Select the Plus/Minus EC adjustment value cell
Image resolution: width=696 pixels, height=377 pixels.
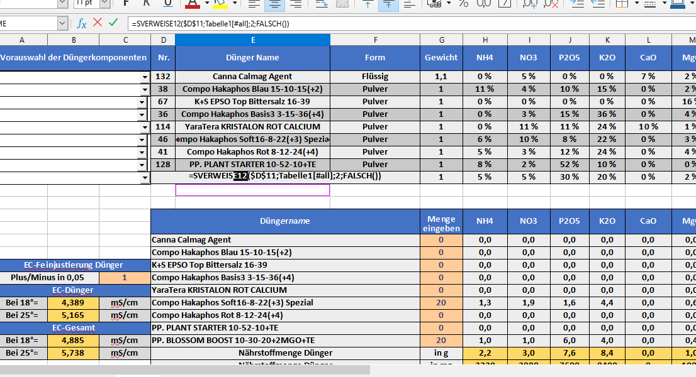point(125,278)
